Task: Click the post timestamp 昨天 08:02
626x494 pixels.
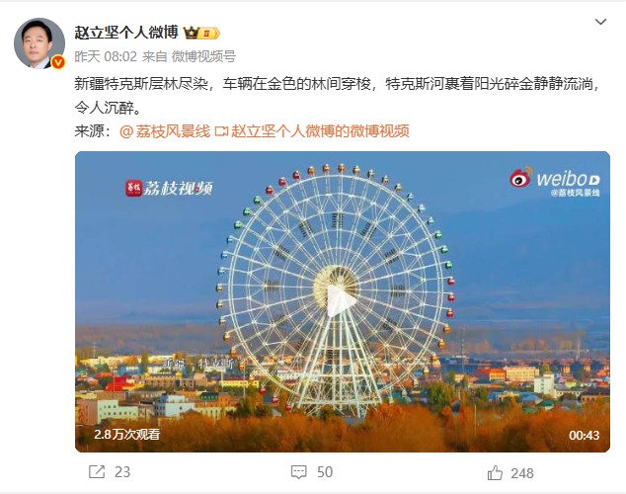Action: coord(106,56)
